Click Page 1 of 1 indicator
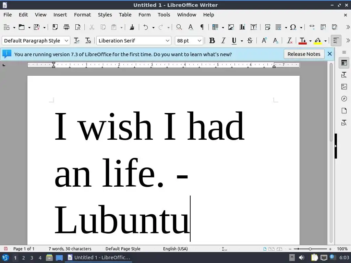Viewport: 351px width, 263px height. click(24, 249)
